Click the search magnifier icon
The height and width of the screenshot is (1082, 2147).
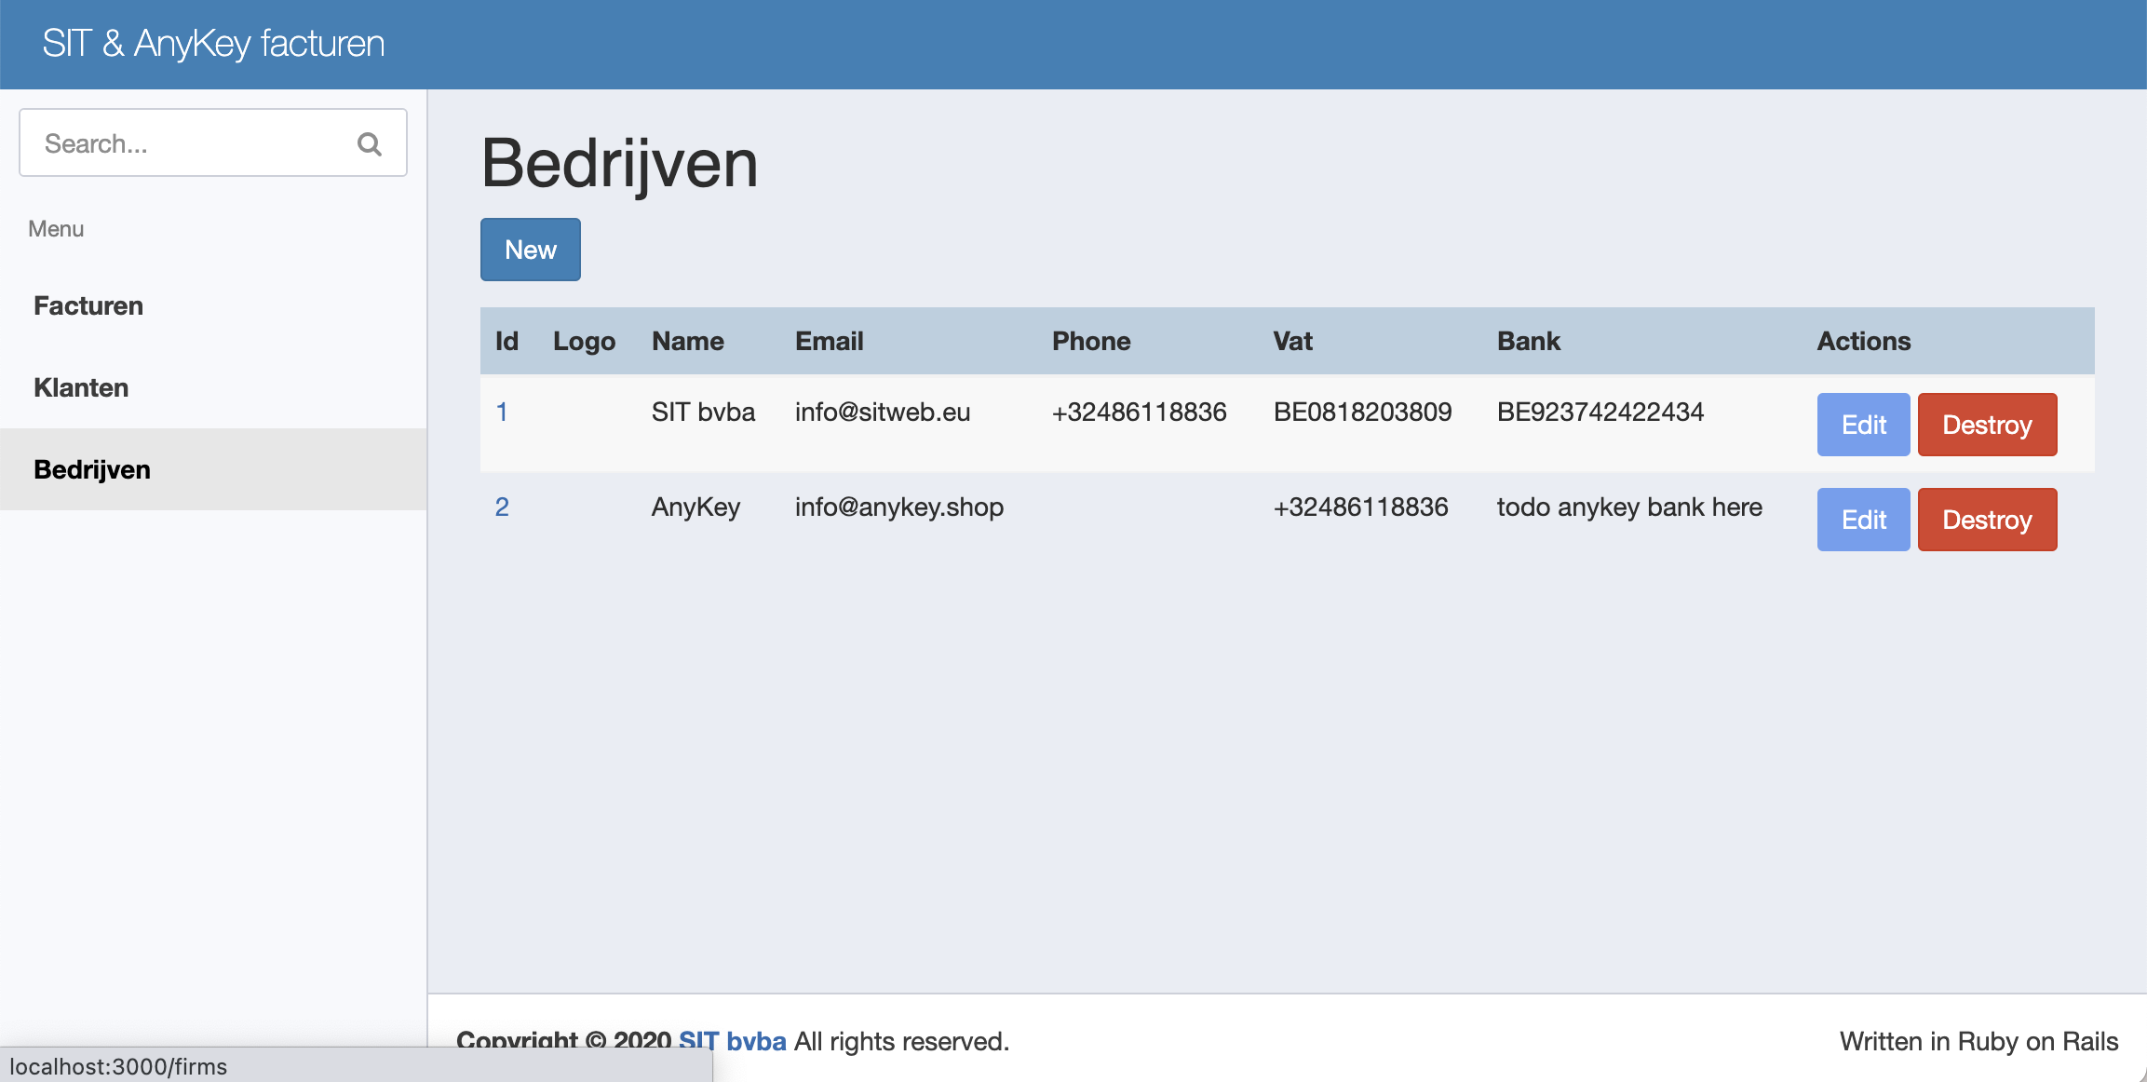pos(370,143)
